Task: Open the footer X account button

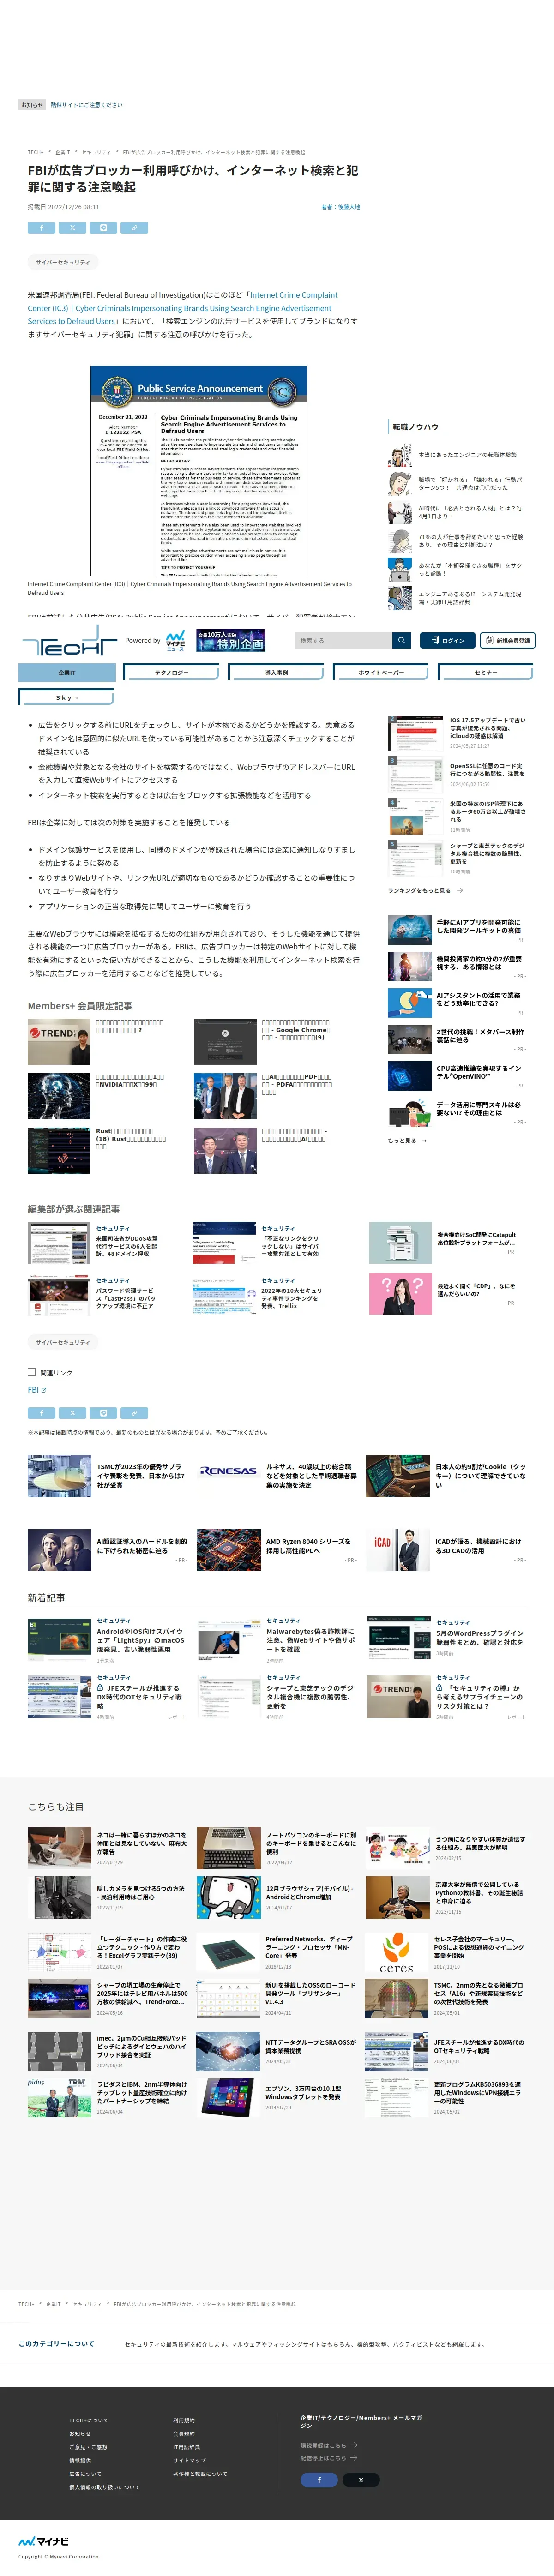Action: 361,2480
